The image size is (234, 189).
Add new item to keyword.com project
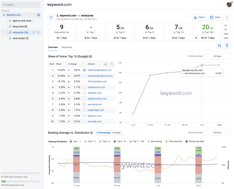[39, 15]
